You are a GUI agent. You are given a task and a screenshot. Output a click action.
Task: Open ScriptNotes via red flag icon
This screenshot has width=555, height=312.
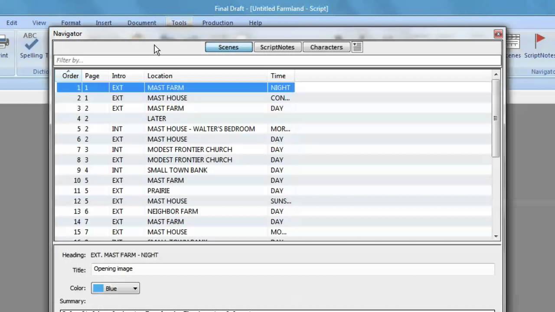coord(540,41)
